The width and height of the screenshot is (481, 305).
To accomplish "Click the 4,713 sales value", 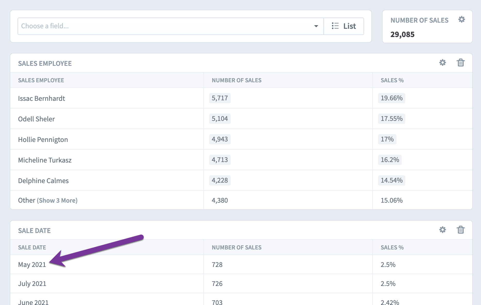I will 220,160.
